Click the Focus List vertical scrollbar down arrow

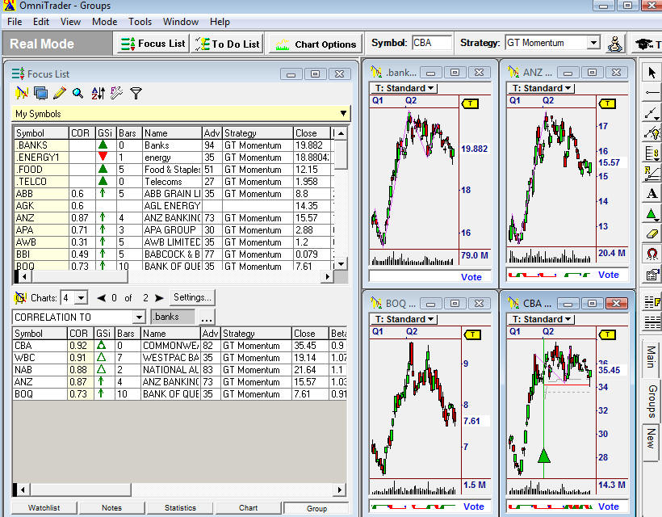(x=341, y=263)
